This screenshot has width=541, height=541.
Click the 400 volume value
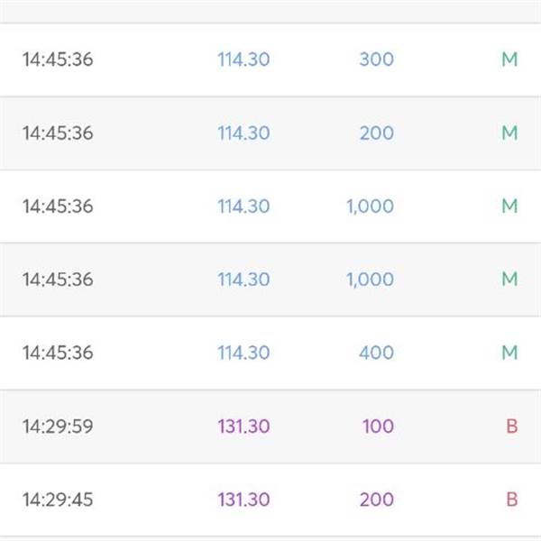tap(376, 353)
